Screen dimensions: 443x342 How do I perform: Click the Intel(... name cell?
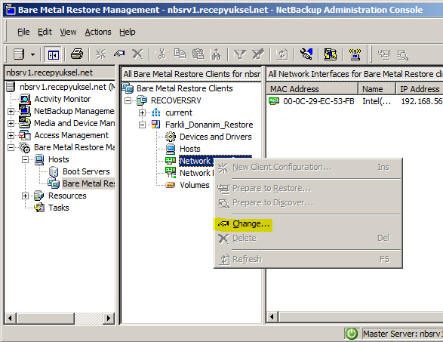(x=377, y=101)
